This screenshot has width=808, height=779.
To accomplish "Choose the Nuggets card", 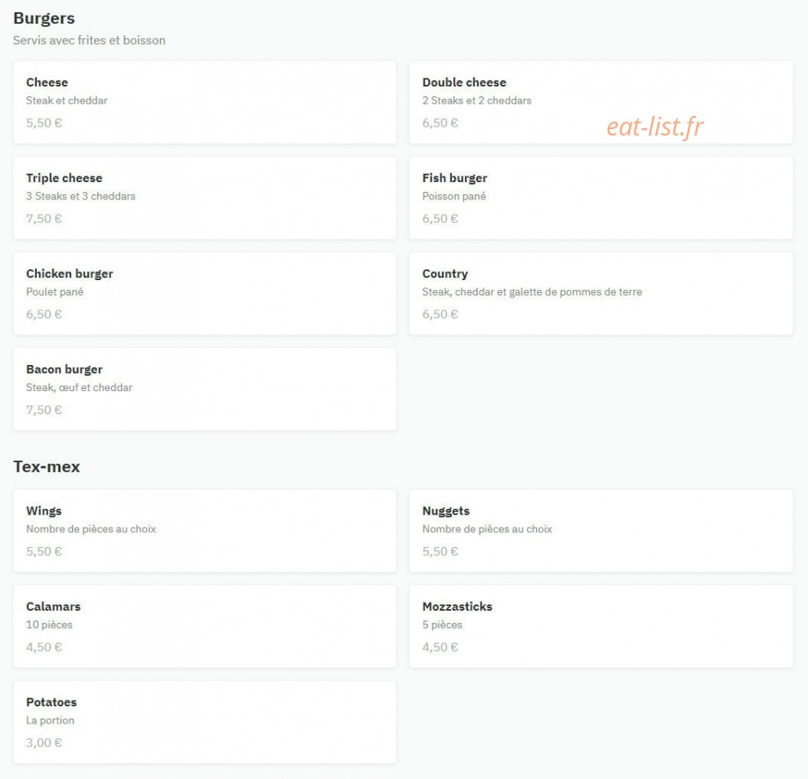I will click(600, 531).
